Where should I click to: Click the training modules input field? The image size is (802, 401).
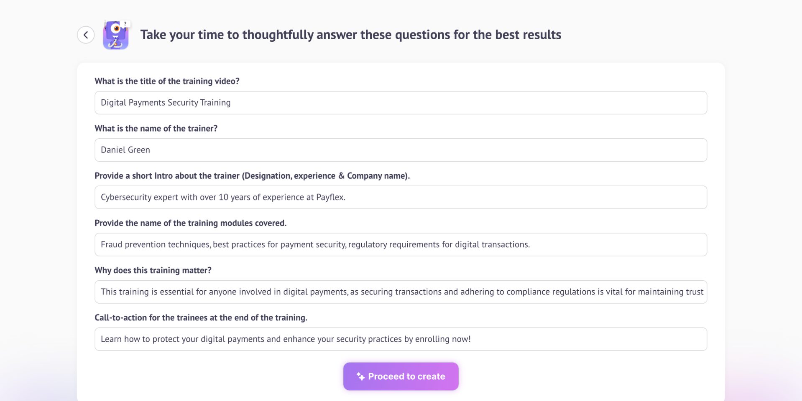click(401, 244)
